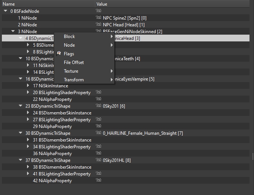
Task: Collapse the 0 BSFadeNode root node
Action: tap(5, 11)
